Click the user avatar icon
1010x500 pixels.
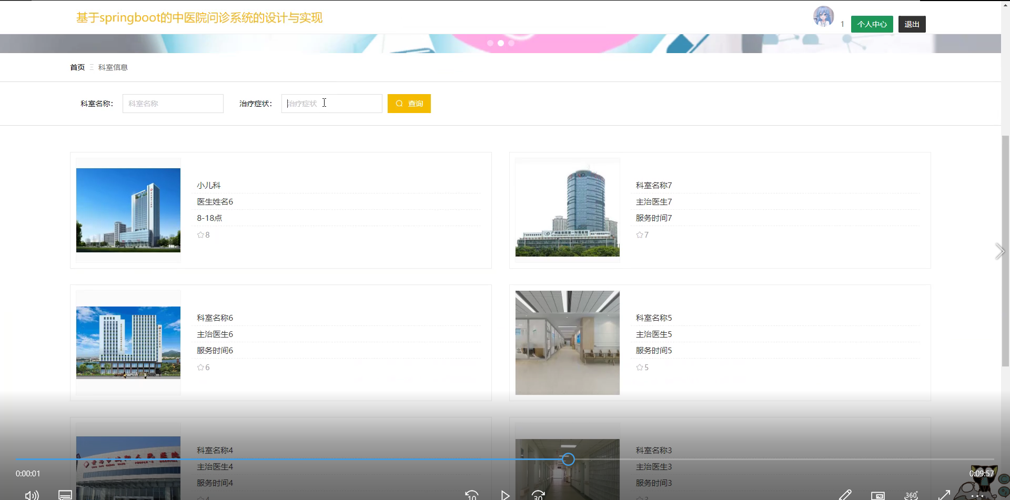(x=823, y=16)
